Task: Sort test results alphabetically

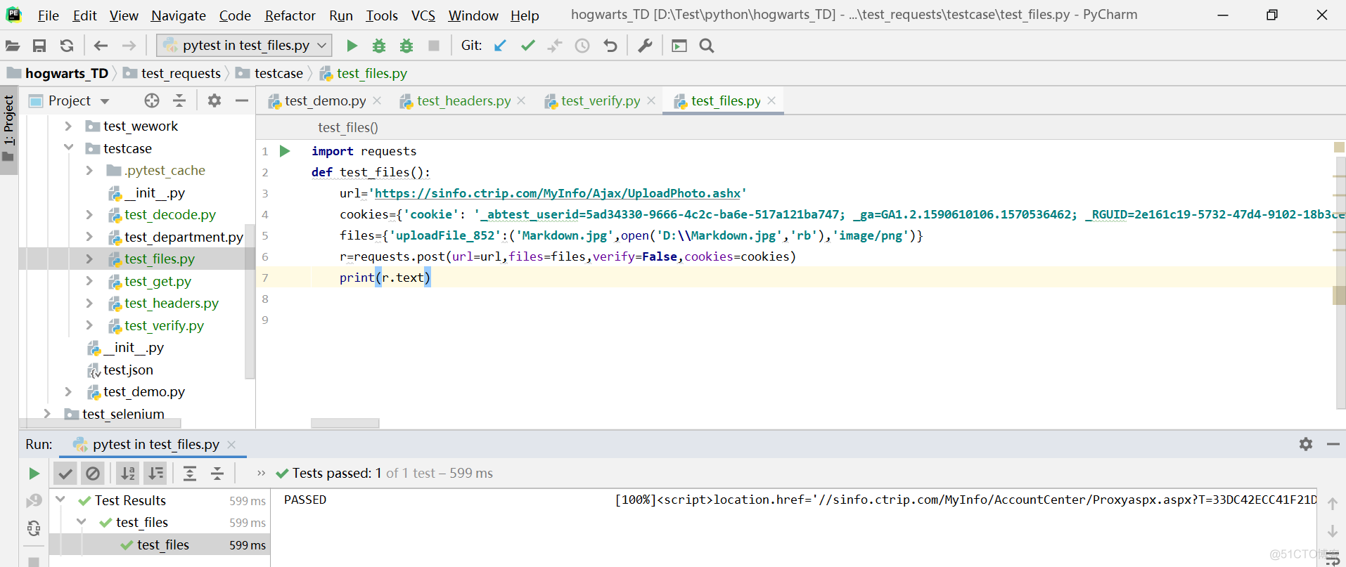Action: tap(127, 474)
